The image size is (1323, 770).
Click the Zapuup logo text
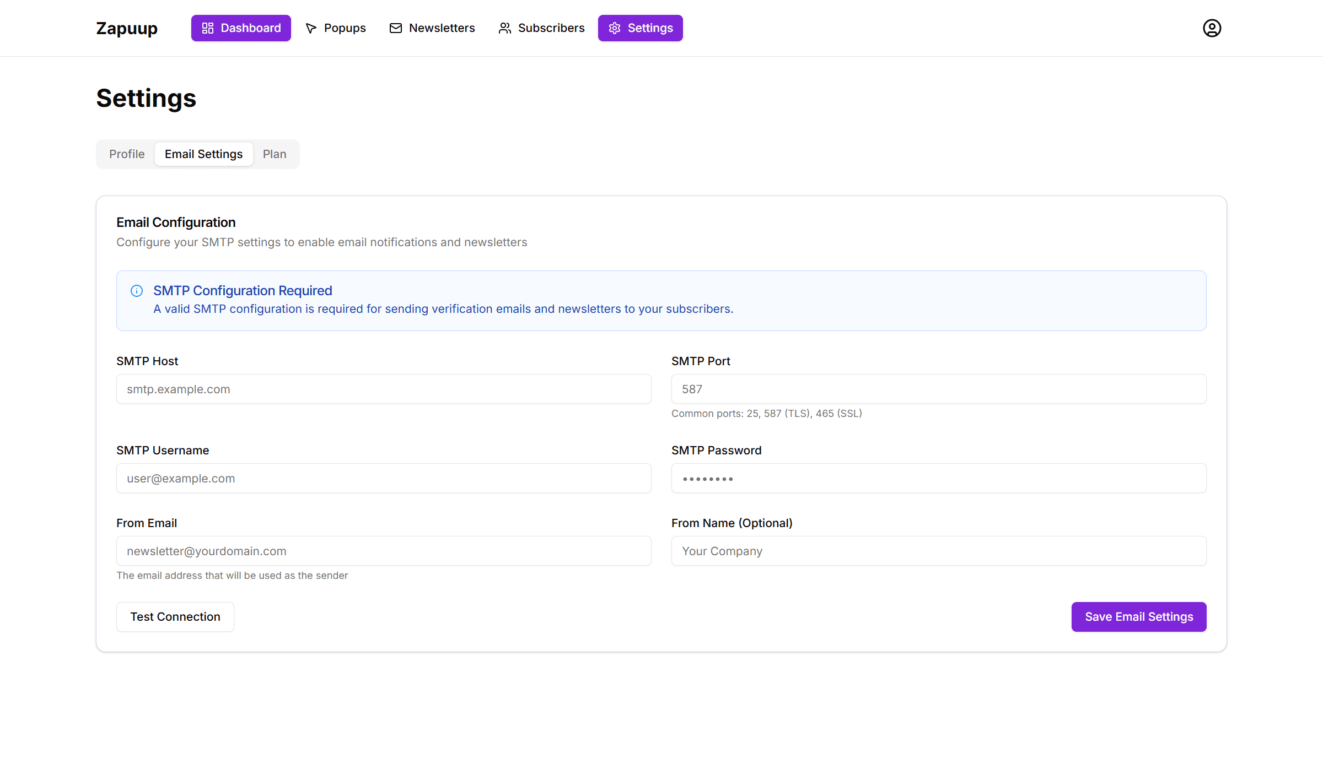coord(127,28)
